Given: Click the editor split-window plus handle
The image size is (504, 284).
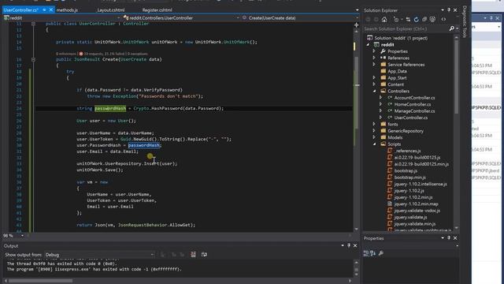Looking at the screenshot, I should tap(356, 24).
